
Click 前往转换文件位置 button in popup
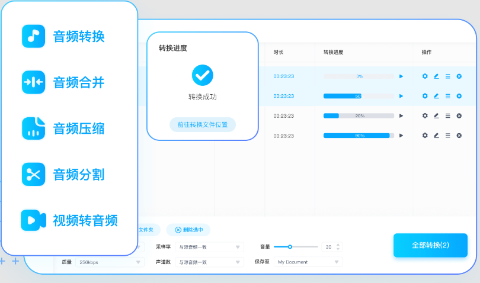pyautogui.click(x=203, y=125)
